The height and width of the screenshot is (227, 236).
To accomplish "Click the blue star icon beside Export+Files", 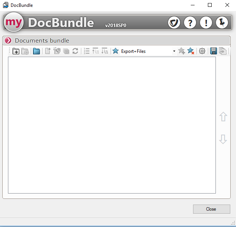I will (116, 51).
